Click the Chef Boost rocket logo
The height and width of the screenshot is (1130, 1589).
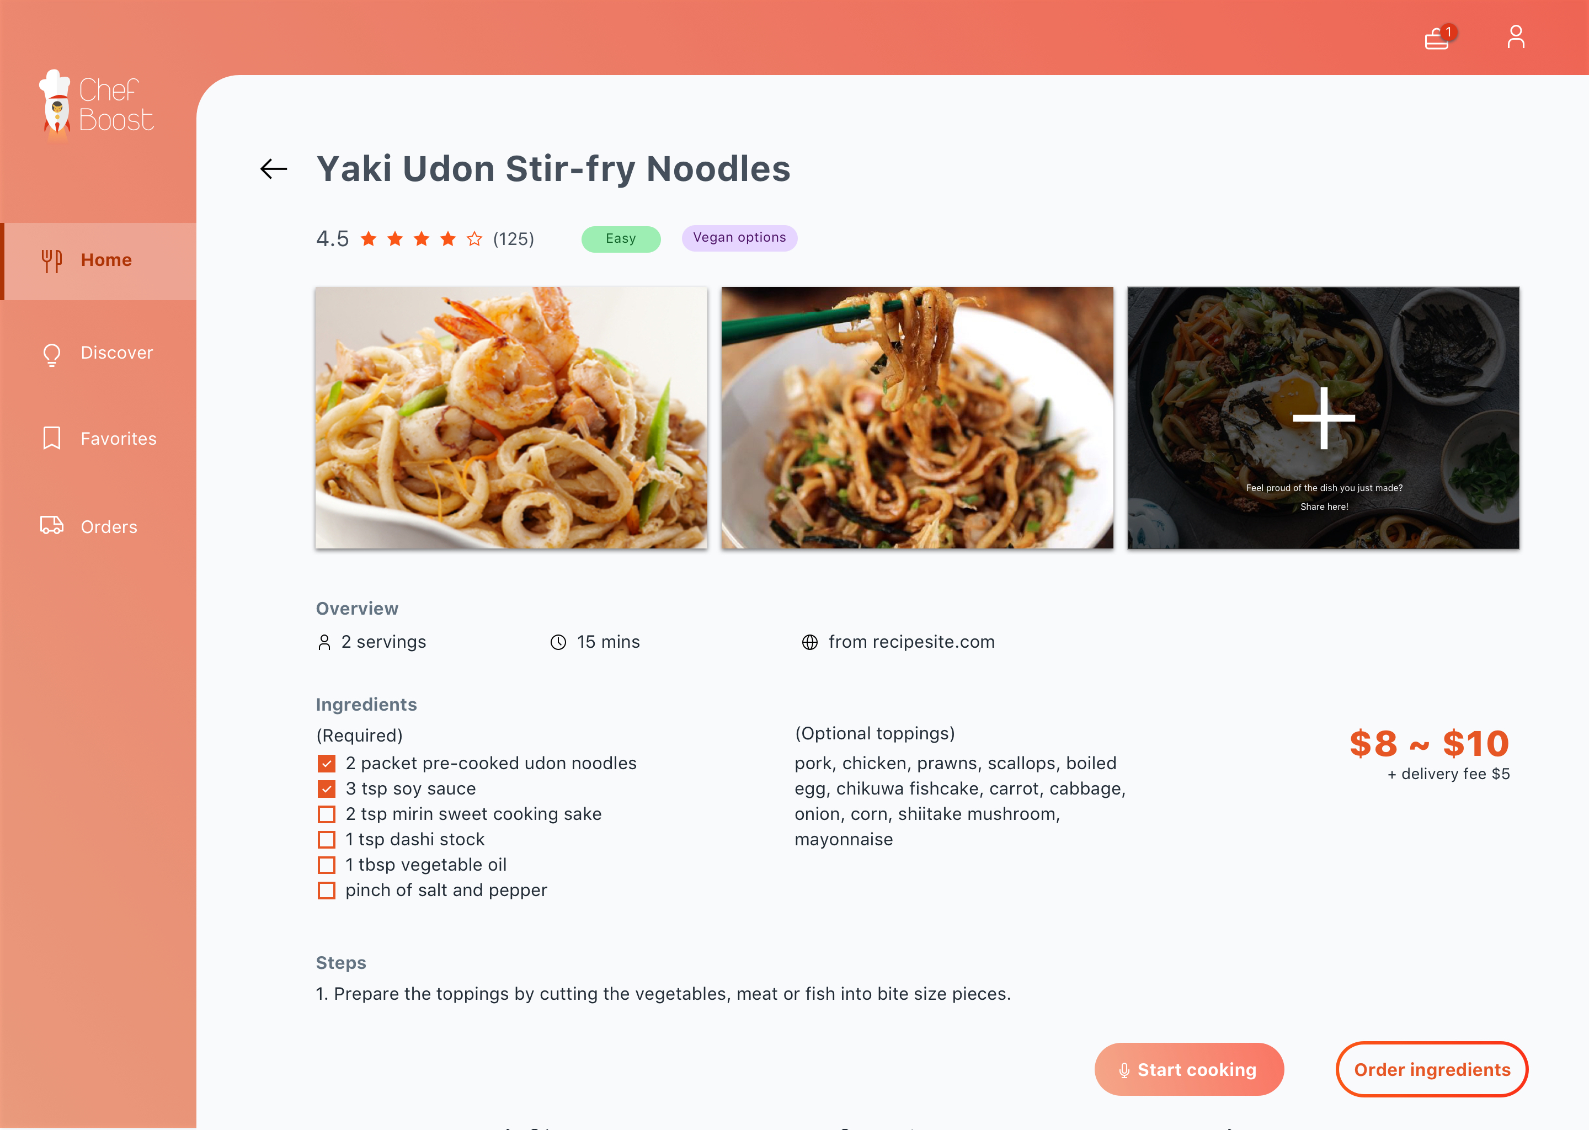point(57,103)
